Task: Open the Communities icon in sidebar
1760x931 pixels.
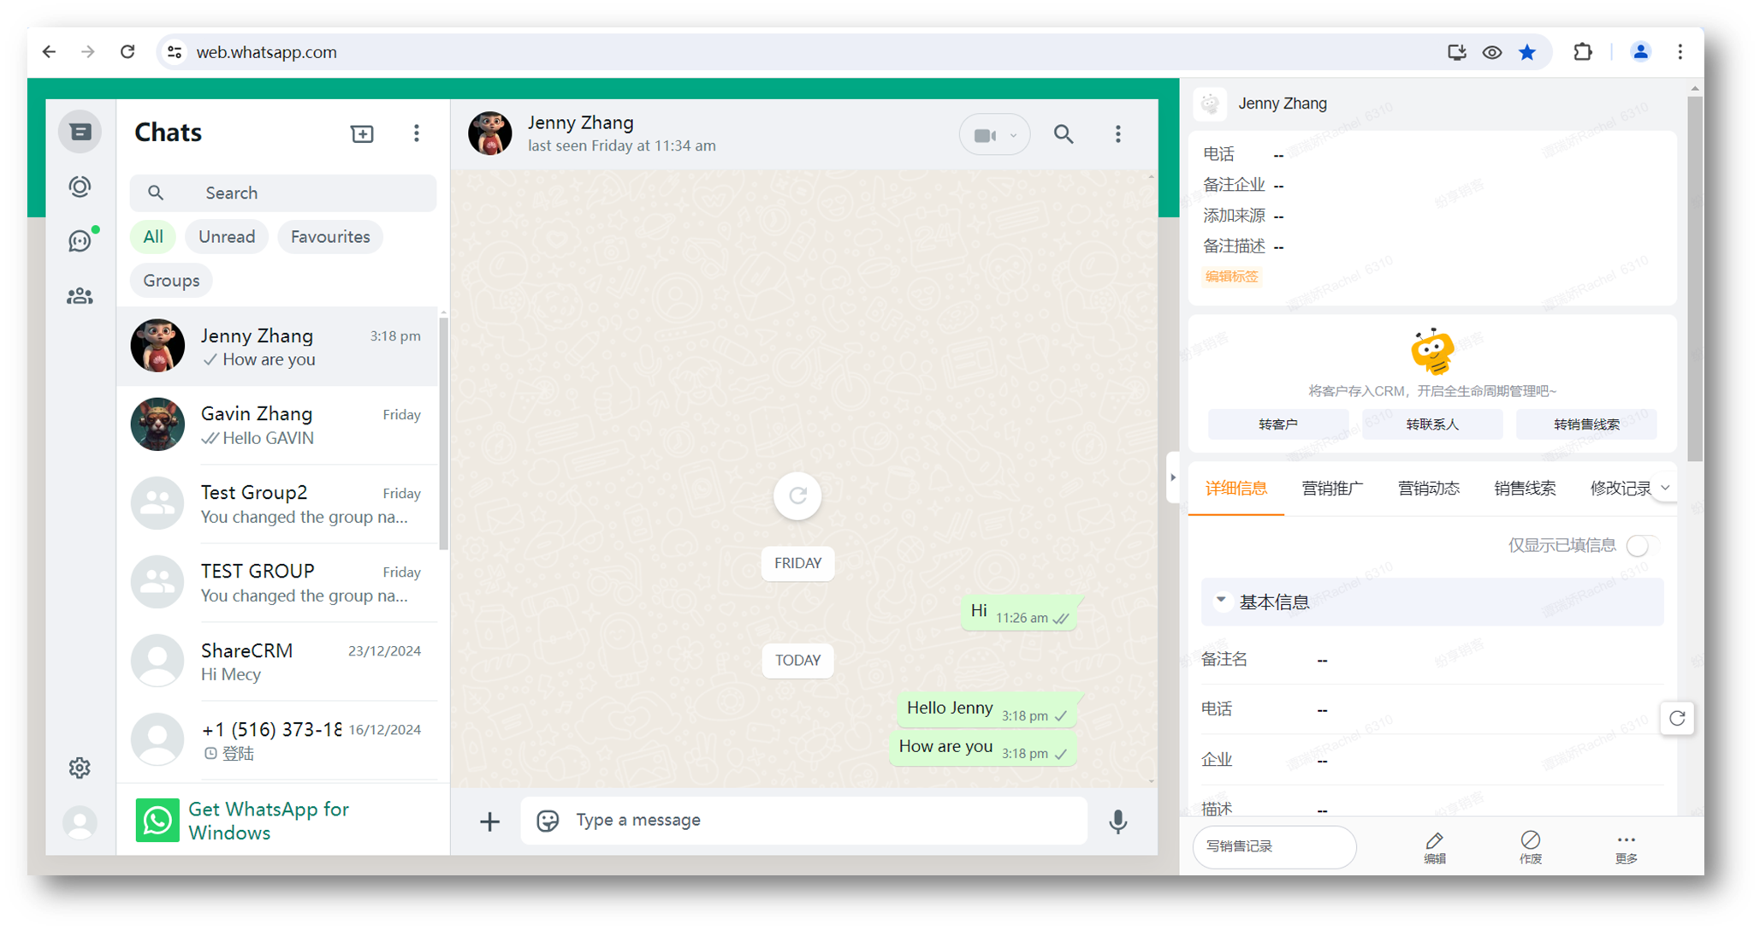Action: click(x=80, y=296)
